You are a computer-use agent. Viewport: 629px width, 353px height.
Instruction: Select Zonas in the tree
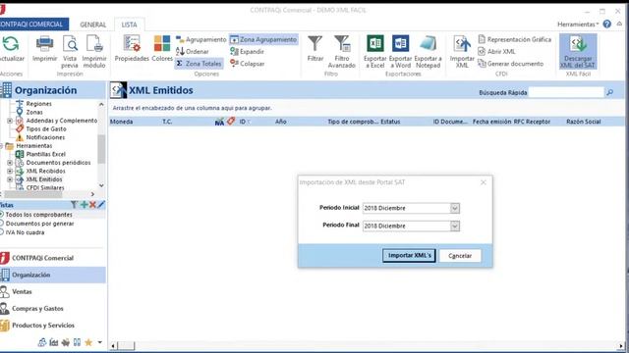tap(34, 112)
